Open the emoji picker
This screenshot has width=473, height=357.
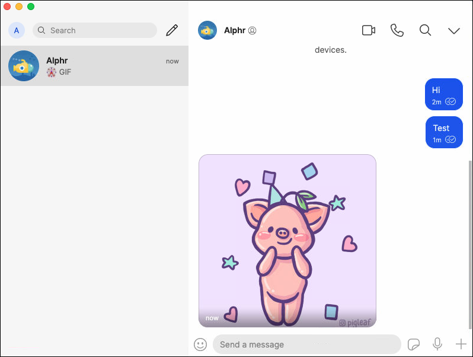pos(200,345)
